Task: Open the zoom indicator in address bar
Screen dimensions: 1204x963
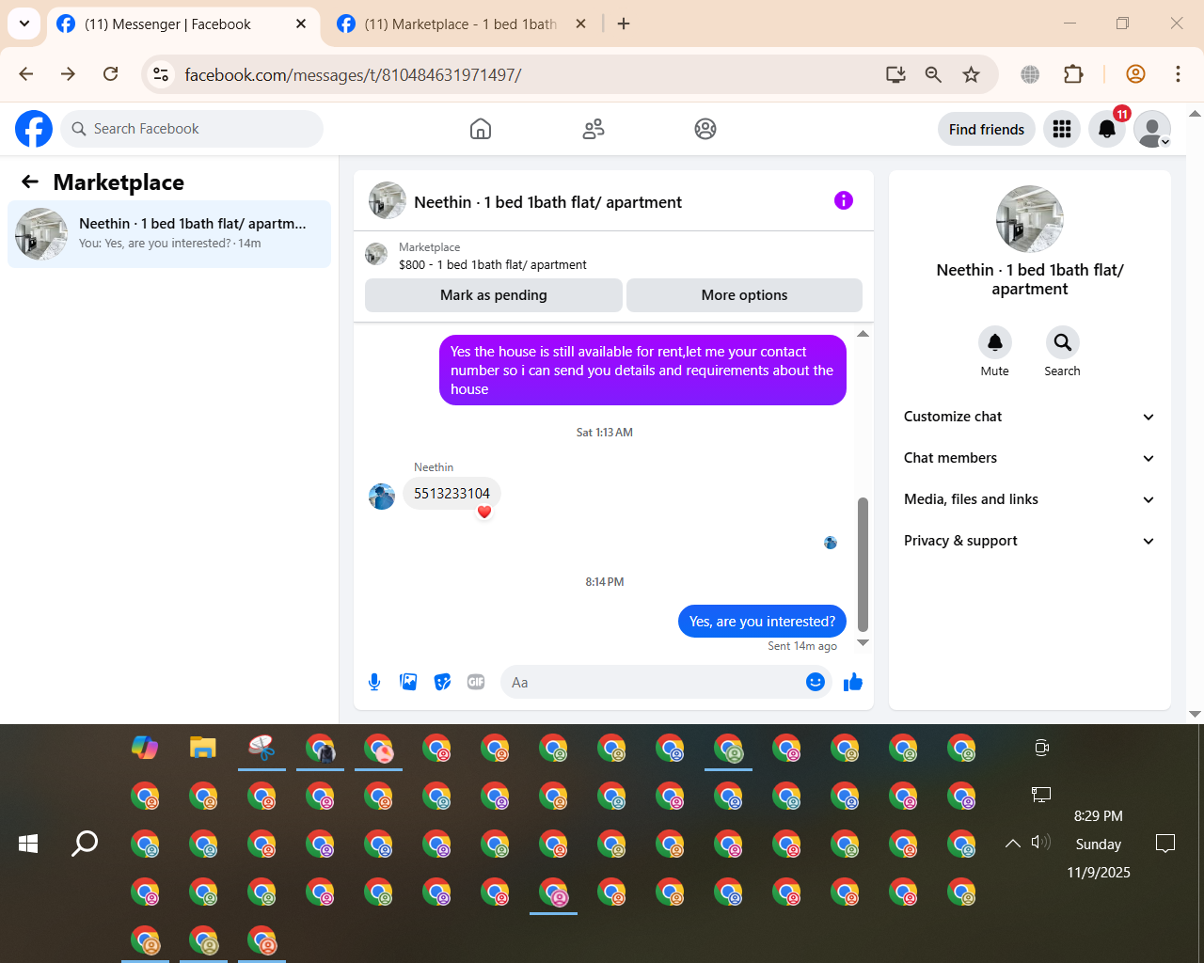Action: (933, 74)
